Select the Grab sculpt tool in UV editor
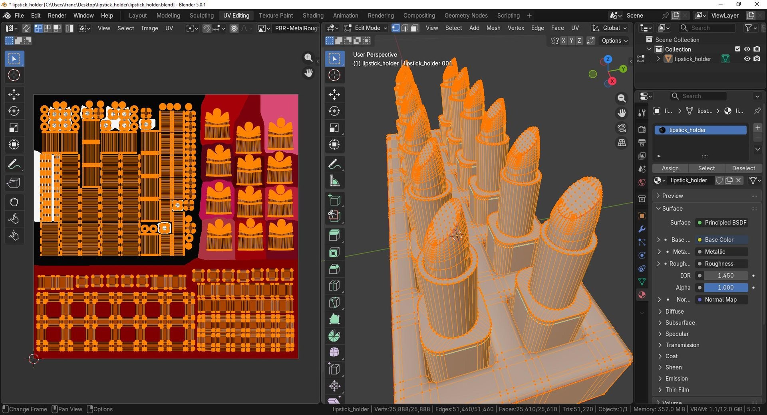 (14, 202)
